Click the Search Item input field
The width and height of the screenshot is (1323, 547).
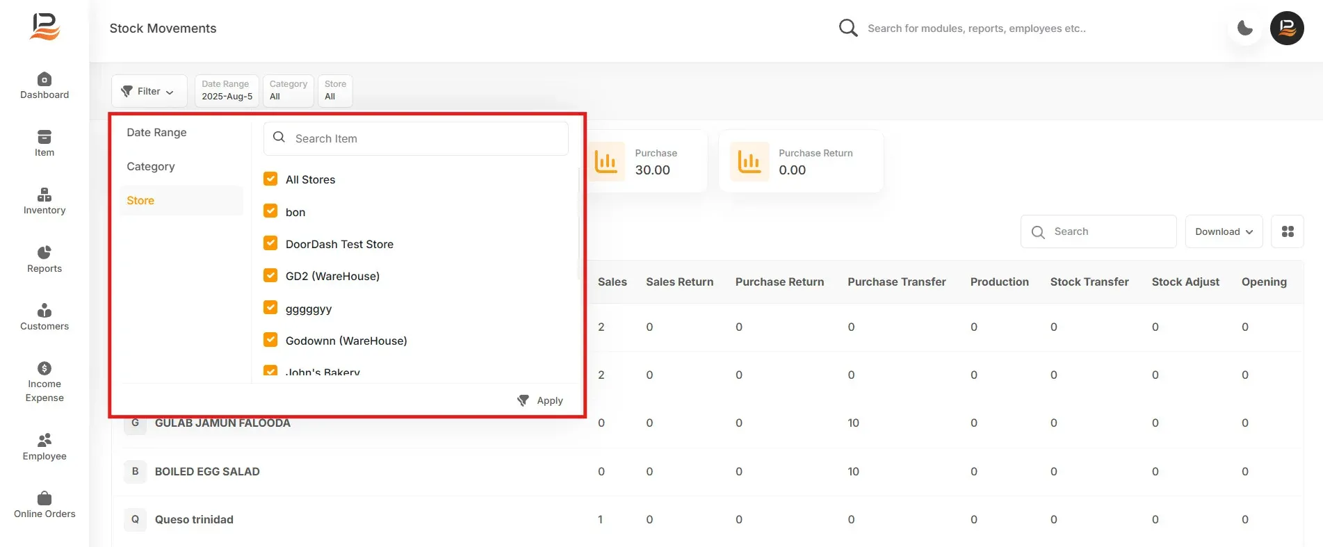point(416,138)
